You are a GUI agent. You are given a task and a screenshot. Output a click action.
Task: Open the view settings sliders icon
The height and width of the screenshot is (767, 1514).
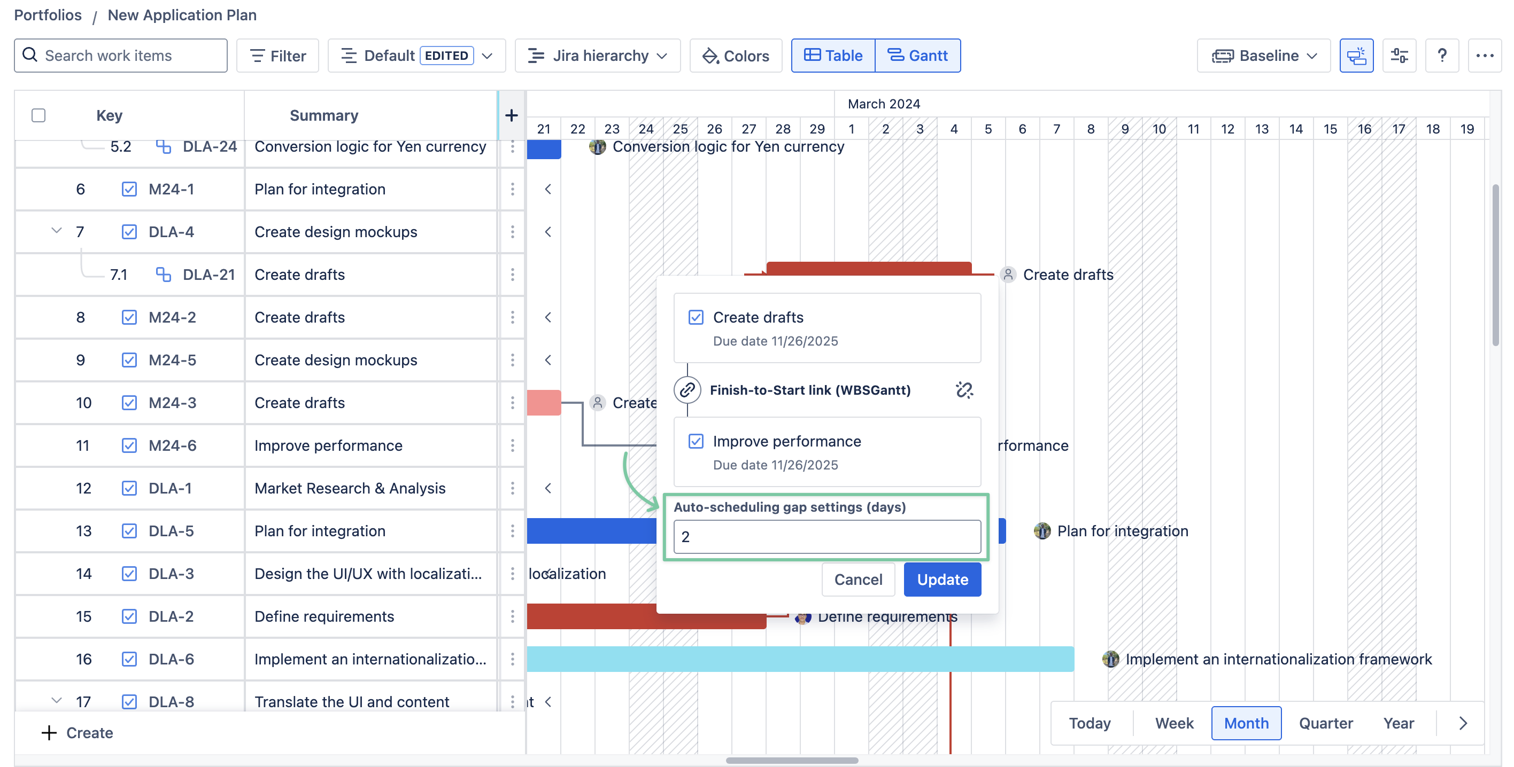pyautogui.click(x=1399, y=56)
